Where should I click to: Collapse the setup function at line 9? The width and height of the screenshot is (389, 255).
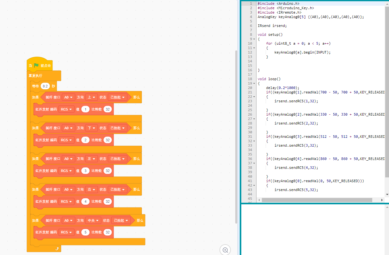coord(254,39)
